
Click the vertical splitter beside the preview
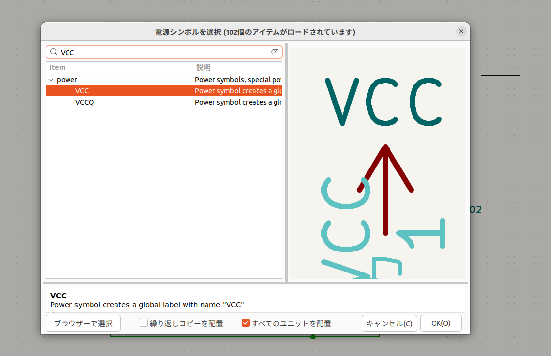coord(286,163)
